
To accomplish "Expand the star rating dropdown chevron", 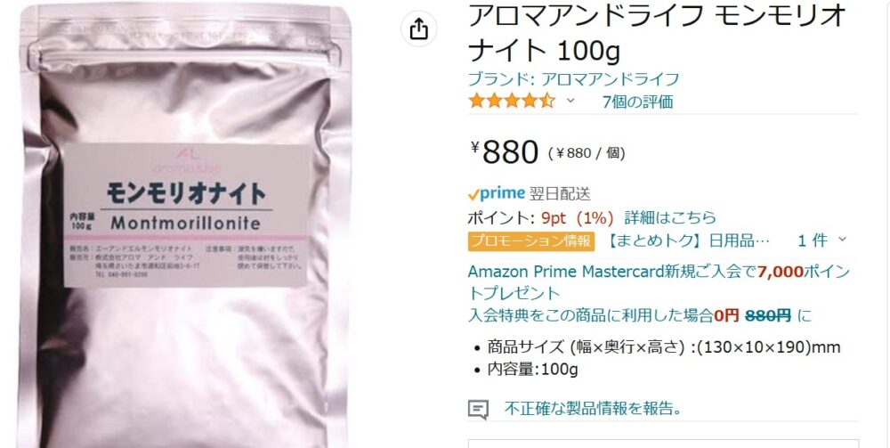I will [570, 102].
